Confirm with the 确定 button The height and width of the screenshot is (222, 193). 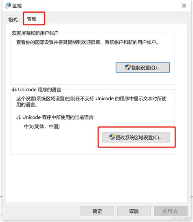point(97,211)
